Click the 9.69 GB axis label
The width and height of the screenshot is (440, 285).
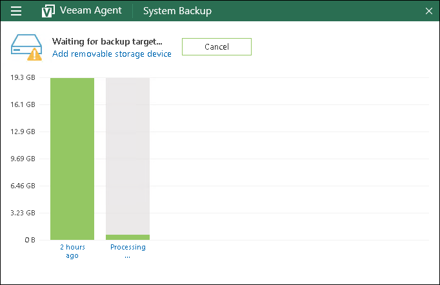tap(23, 159)
